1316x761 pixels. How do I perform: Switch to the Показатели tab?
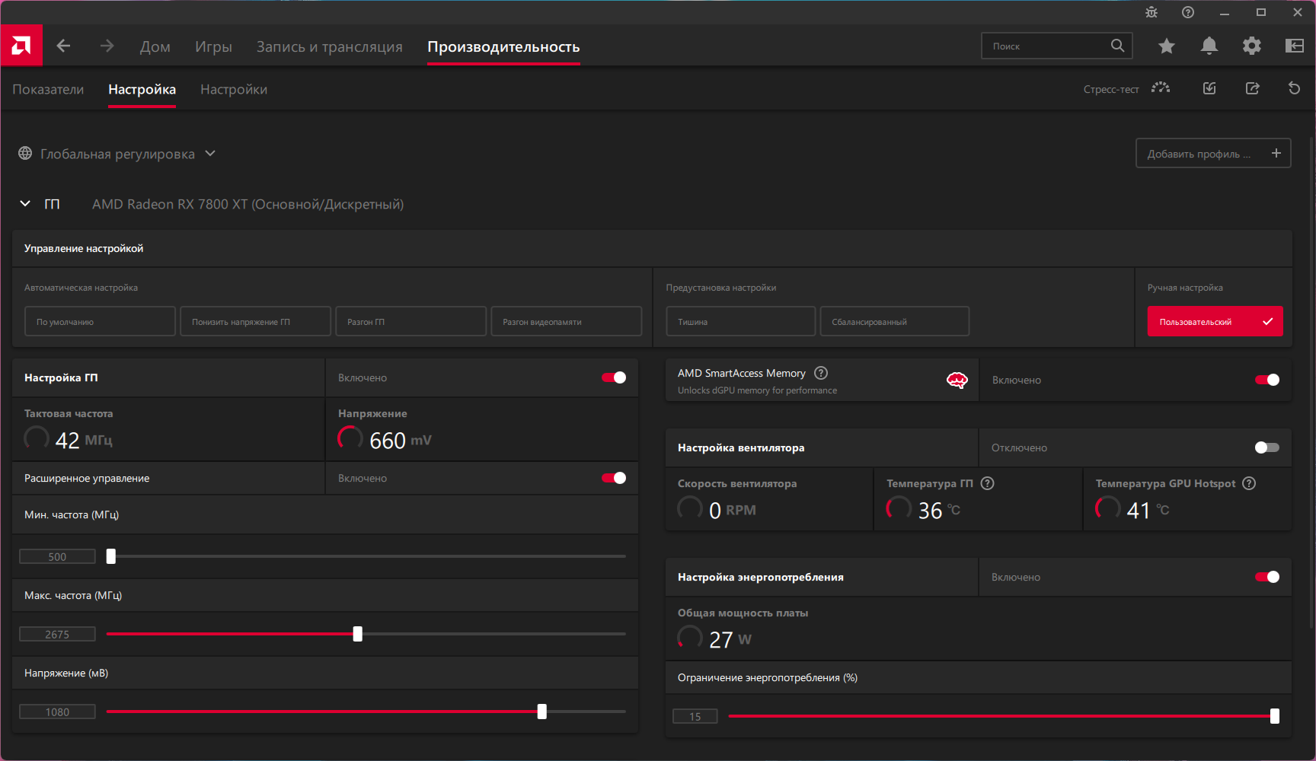pyautogui.click(x=48, y=90)
